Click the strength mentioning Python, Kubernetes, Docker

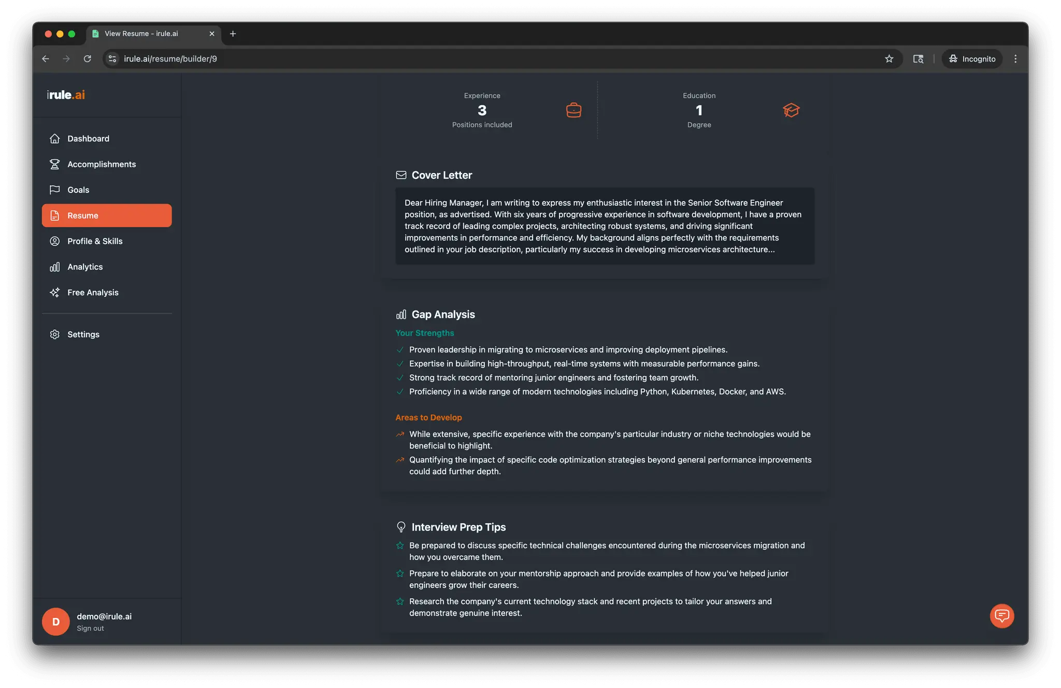tap(597, 391)
